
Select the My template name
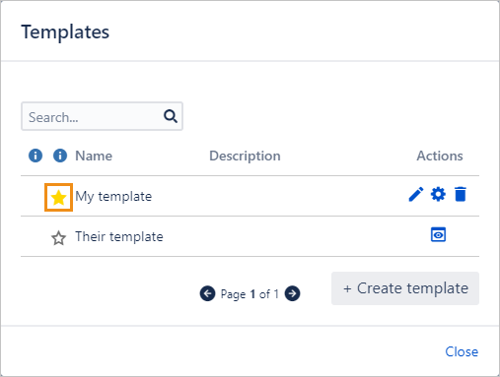pos(113,197)
